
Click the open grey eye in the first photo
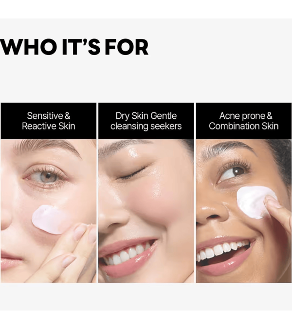[47, 176]
